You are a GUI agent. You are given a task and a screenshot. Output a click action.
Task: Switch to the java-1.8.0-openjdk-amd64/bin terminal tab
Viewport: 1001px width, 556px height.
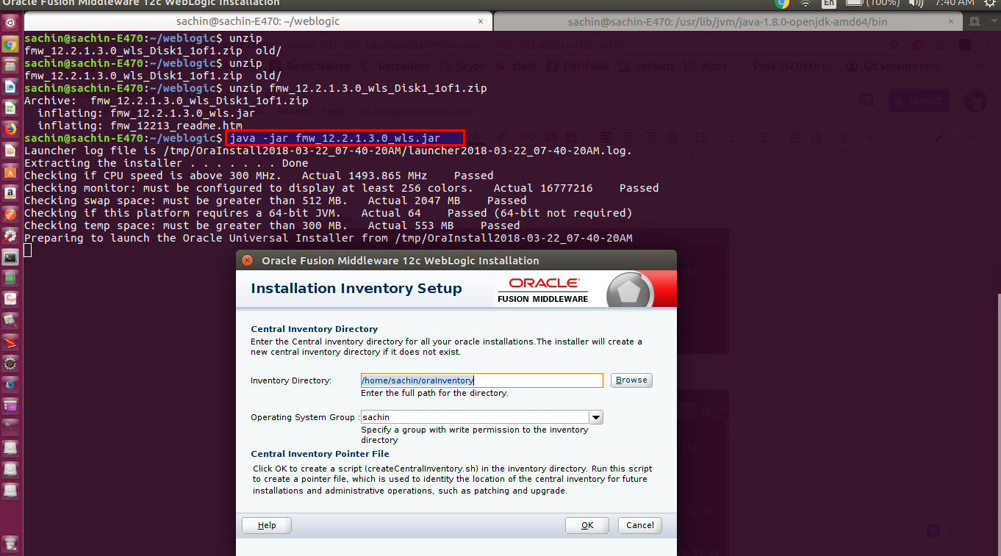(x=728, y=22)
